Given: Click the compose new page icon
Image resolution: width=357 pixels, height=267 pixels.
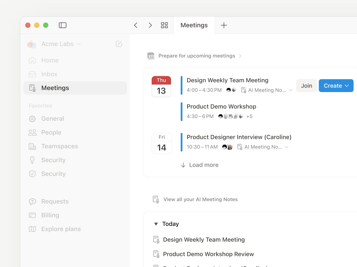Looking at the screenshot, I should (119, 44).
